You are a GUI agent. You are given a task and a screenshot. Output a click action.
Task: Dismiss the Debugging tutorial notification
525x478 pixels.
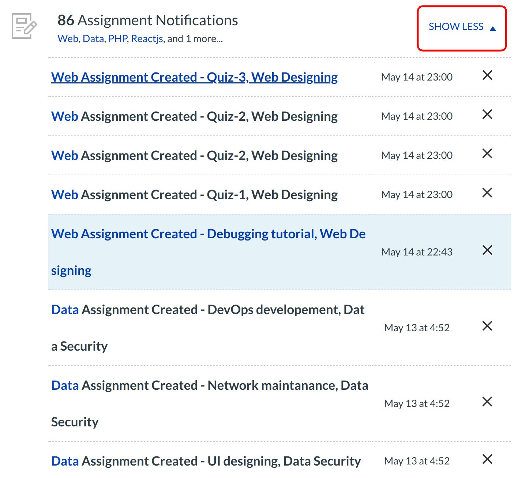487,250
